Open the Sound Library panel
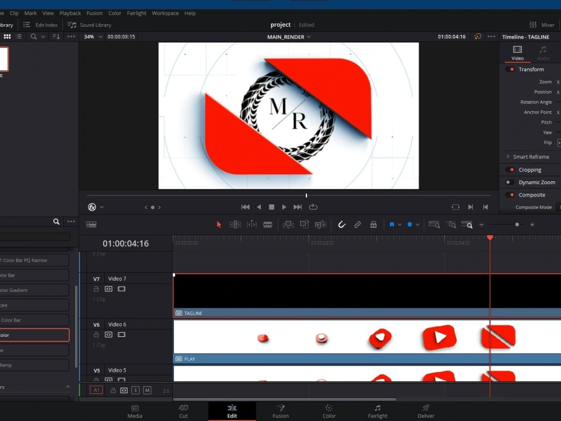The image size is (561, 421). [x=89, y=25]
